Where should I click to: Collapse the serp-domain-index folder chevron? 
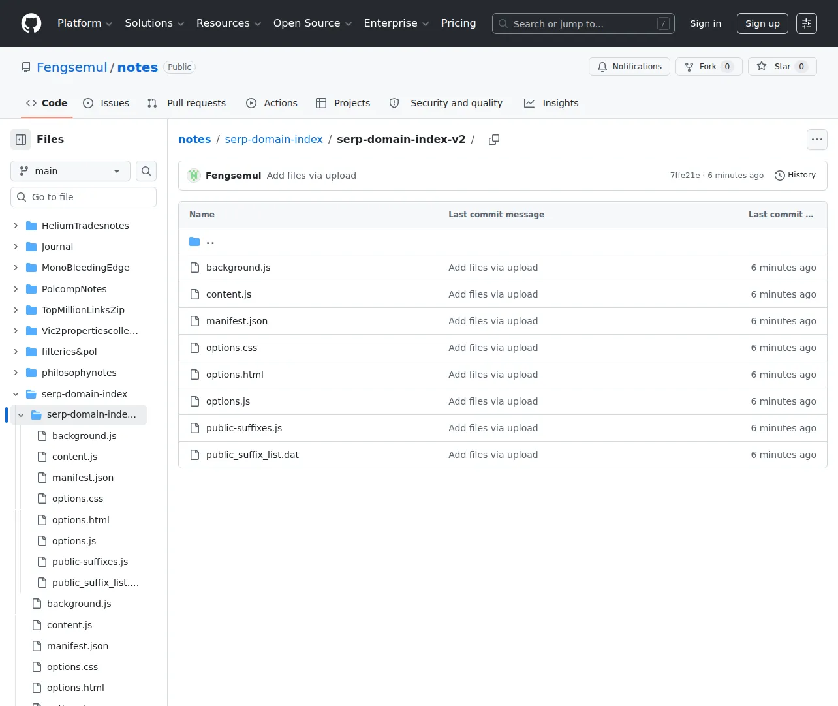pos(16,394)
